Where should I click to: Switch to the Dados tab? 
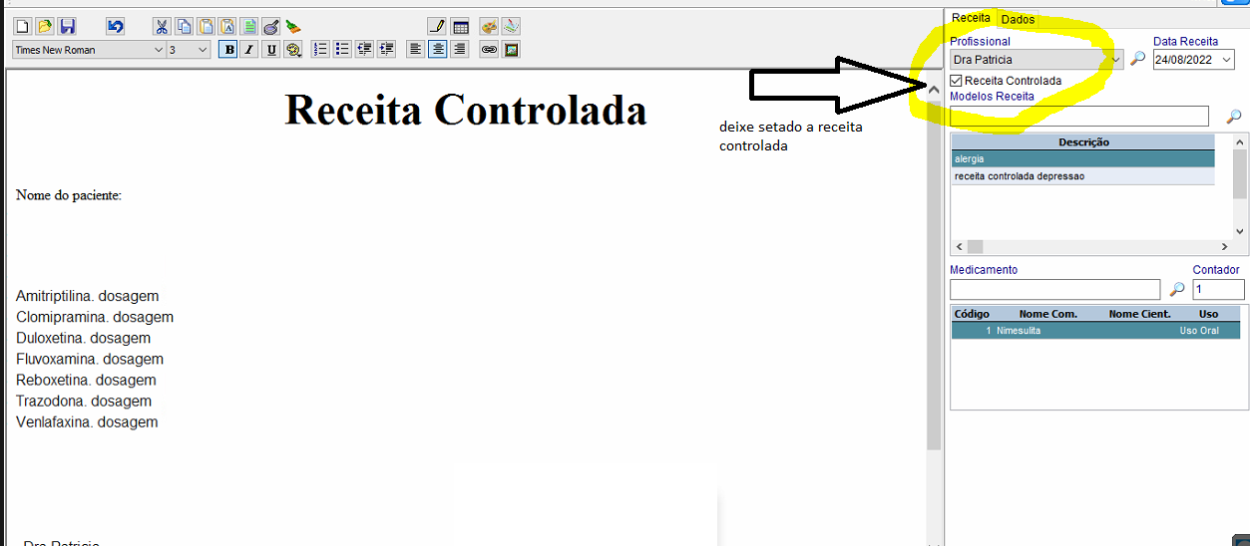pyautogui.click(x=1018, y=19)
